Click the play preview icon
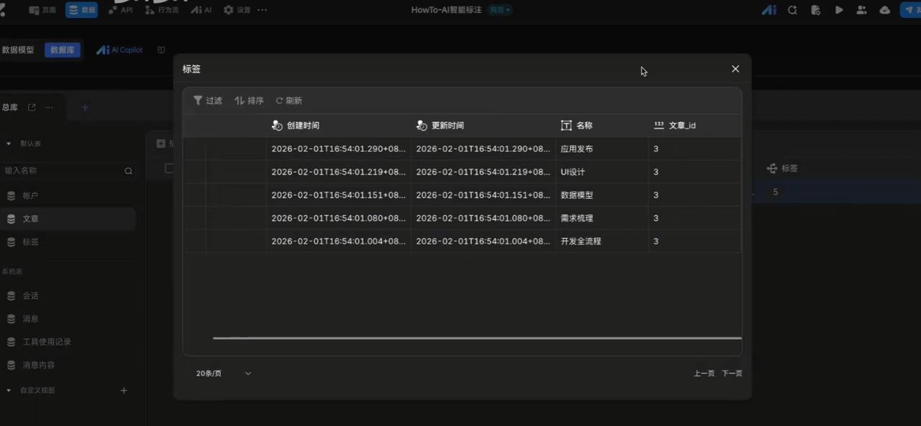 [x=839, y=10]
